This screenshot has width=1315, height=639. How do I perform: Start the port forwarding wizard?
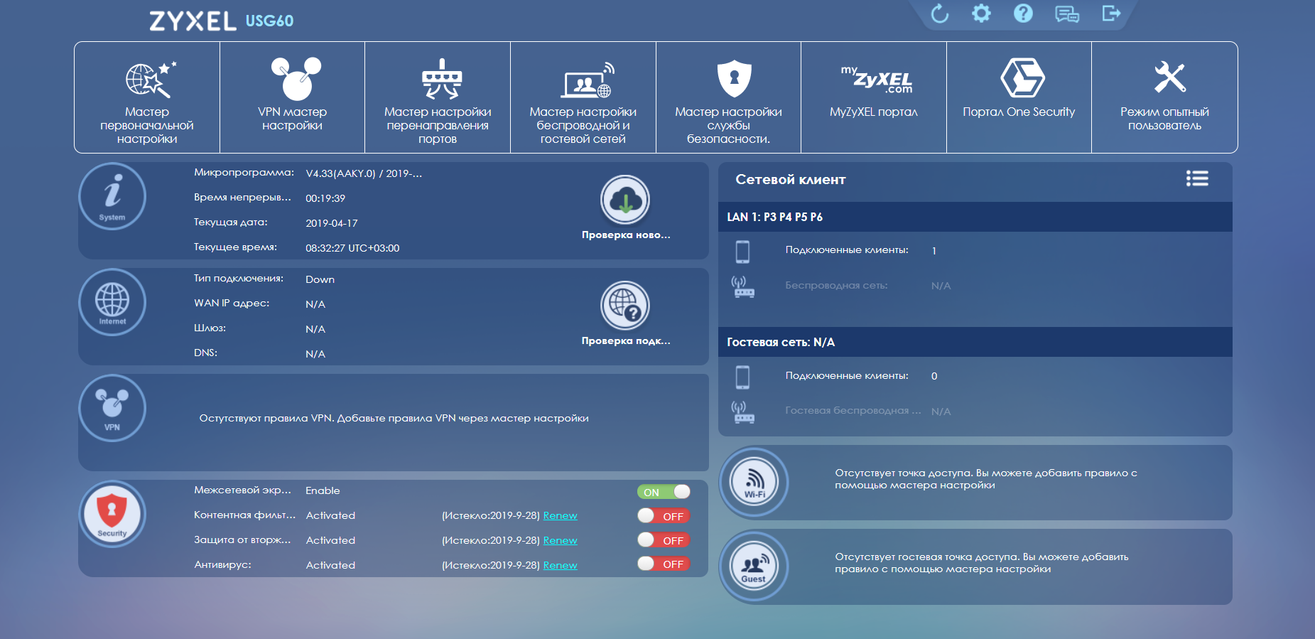[x=438, y=97]
